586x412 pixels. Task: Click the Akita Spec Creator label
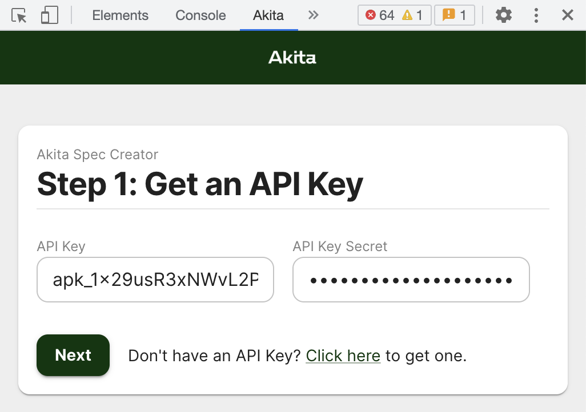(98, 154)
